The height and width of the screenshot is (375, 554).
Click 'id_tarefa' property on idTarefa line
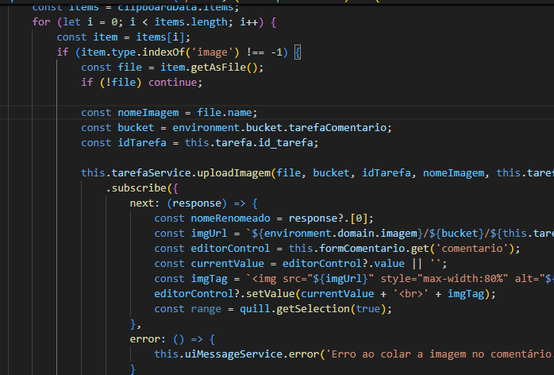point(289,142)
